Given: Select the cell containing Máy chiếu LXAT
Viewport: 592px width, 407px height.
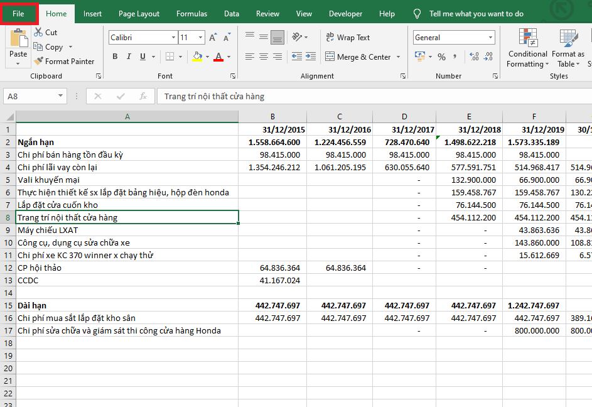Looking at the screenshot, I should [127, 230].
